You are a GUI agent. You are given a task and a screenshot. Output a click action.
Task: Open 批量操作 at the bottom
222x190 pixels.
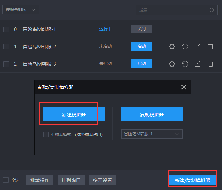40,180
